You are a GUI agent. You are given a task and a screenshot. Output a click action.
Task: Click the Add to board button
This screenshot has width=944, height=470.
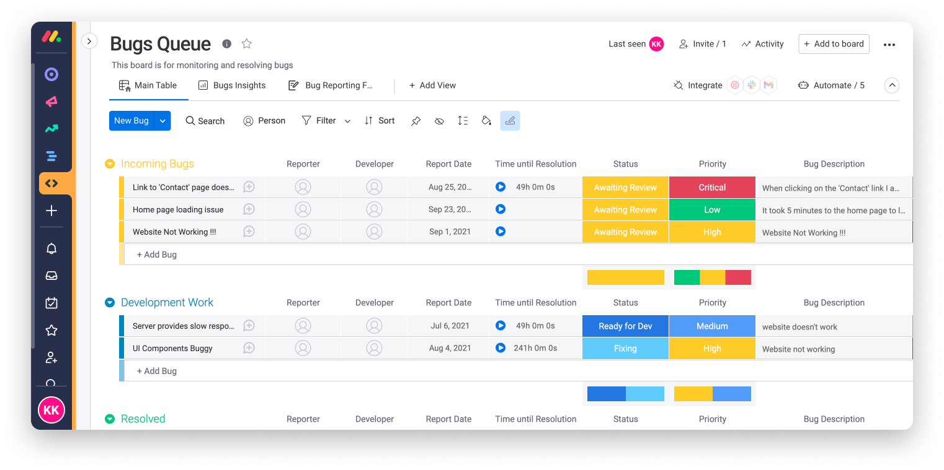click(x=834, y=44)
